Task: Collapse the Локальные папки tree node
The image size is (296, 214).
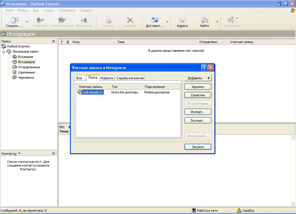Action: tap(4, 51)
